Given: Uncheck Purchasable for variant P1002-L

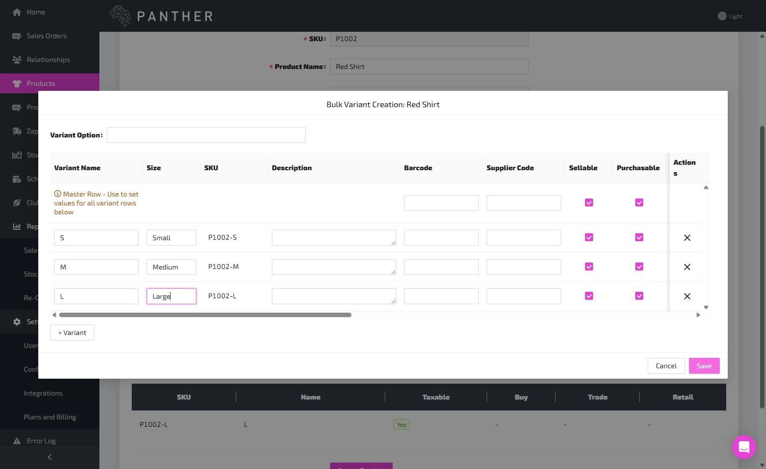Looking at the screenshot, I should pyautogui.click(x=639, y=296).
